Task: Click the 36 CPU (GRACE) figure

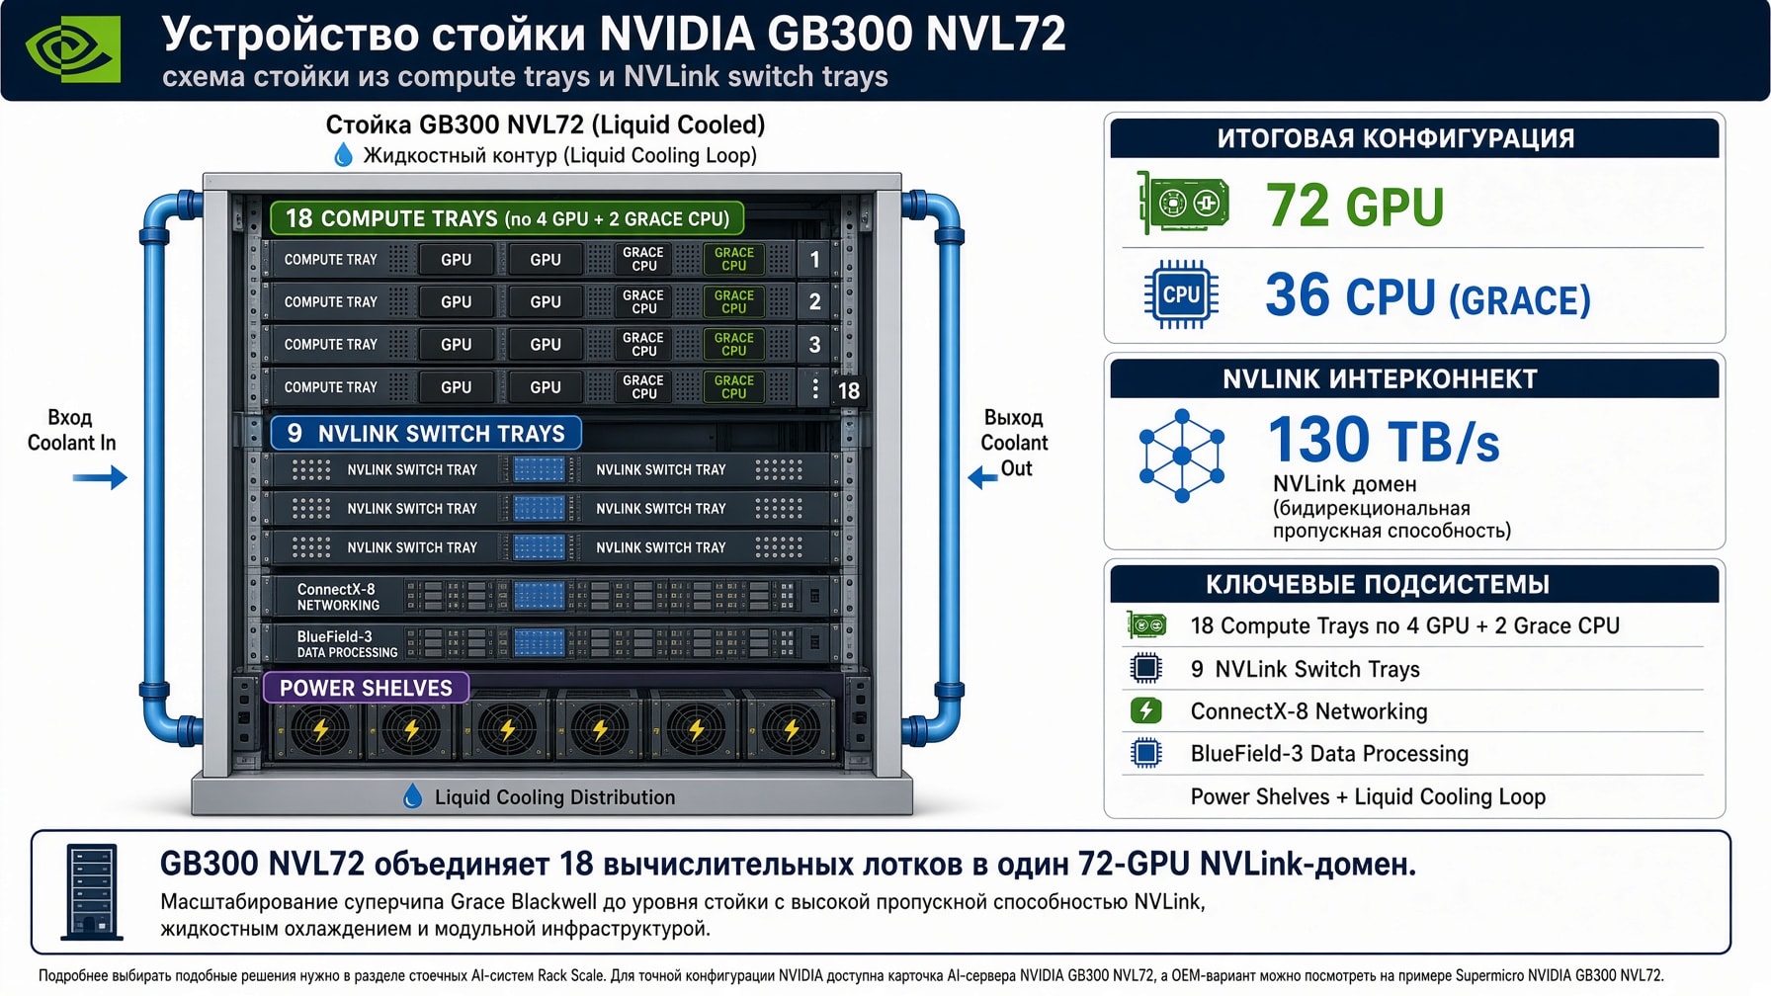Action: pyautogui.click(x=1428, y=295)
